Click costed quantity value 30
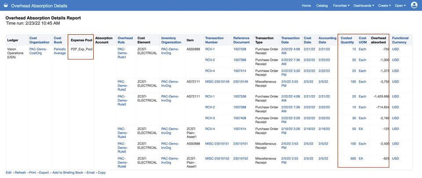Screen dimensions: 422x178 point(354,118)
